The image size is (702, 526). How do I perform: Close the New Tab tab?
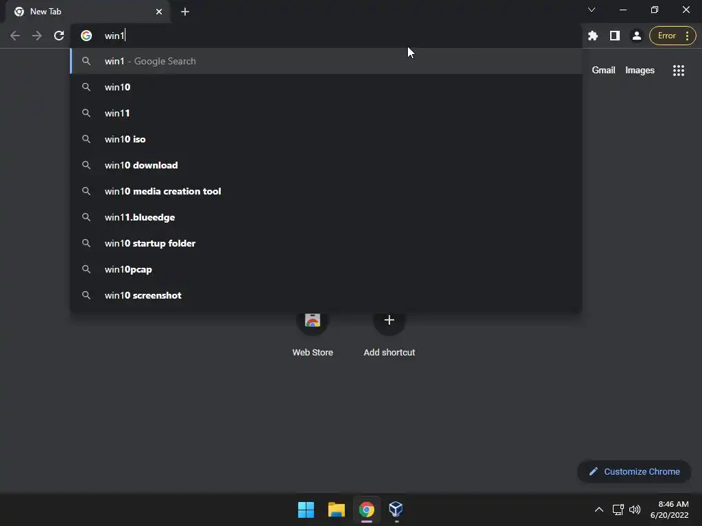pos(159,12)
